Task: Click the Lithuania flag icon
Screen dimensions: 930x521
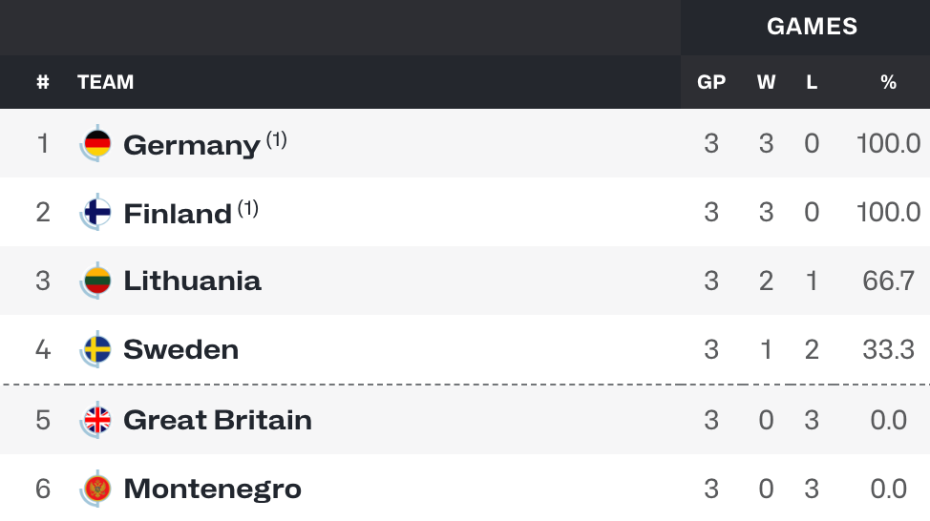Action: 96,281
